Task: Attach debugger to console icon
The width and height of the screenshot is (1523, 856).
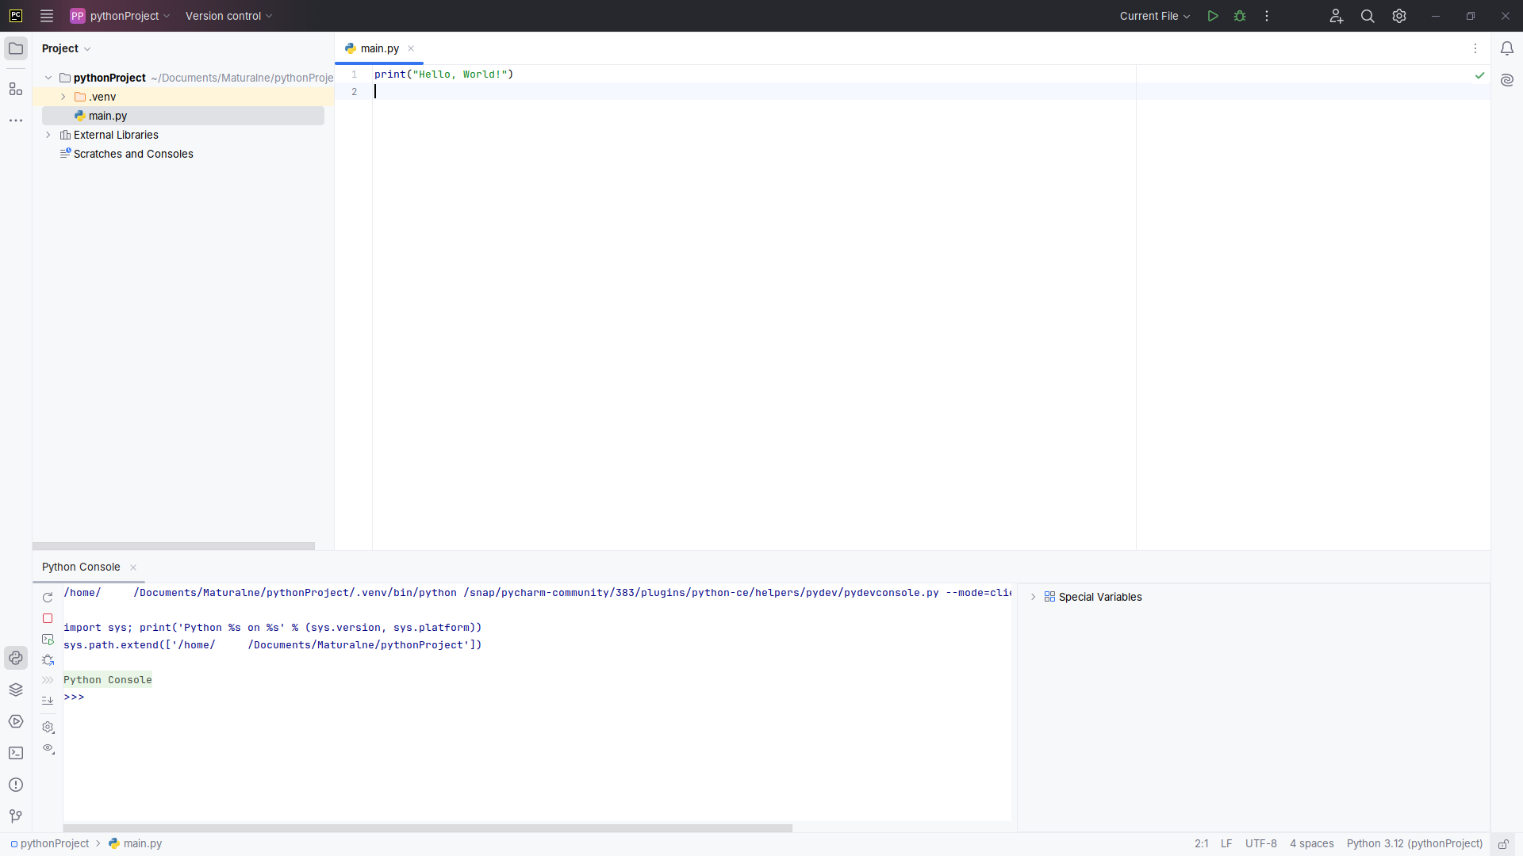Action: tap(48, 660)
